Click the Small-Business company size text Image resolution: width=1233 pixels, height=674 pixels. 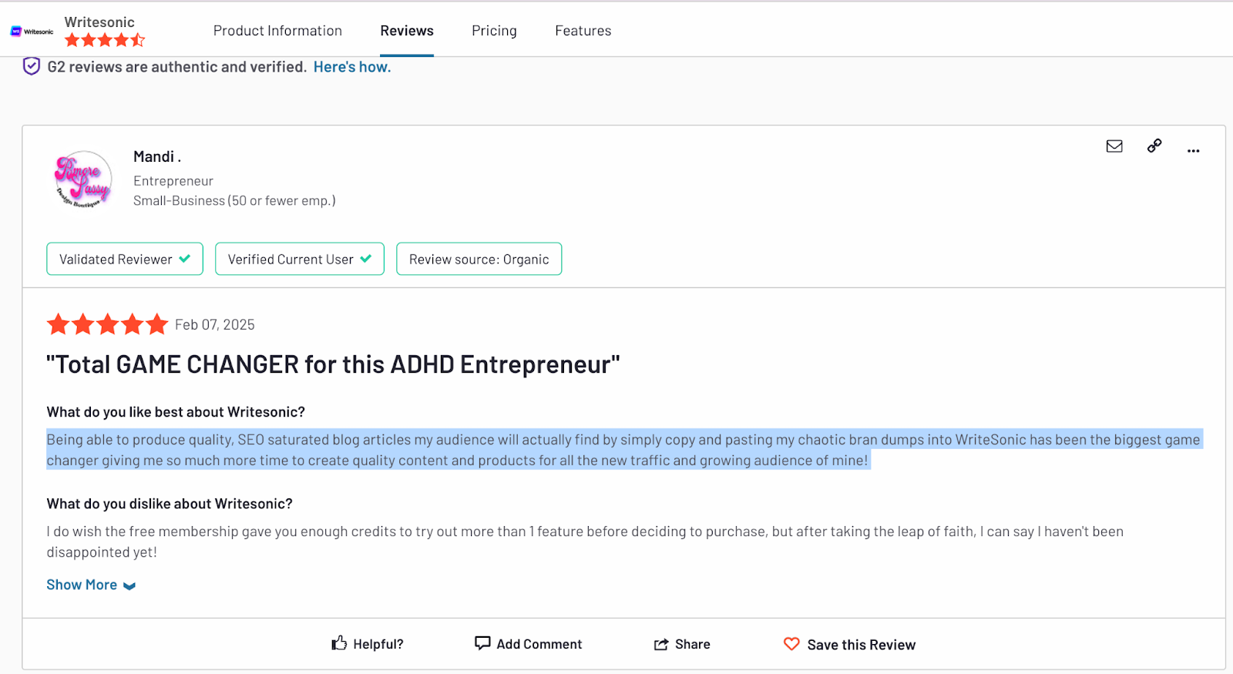(234, 201)
